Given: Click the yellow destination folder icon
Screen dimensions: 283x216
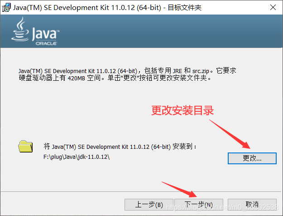Looking at the screenshot, I should (25, 147).
